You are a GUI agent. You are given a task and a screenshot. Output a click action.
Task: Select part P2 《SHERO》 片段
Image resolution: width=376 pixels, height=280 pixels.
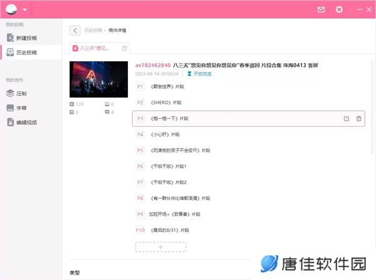tap(248, 102)
